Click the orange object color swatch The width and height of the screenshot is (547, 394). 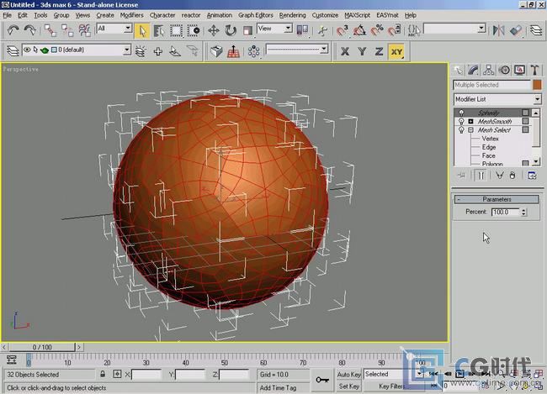coord(537,85)
